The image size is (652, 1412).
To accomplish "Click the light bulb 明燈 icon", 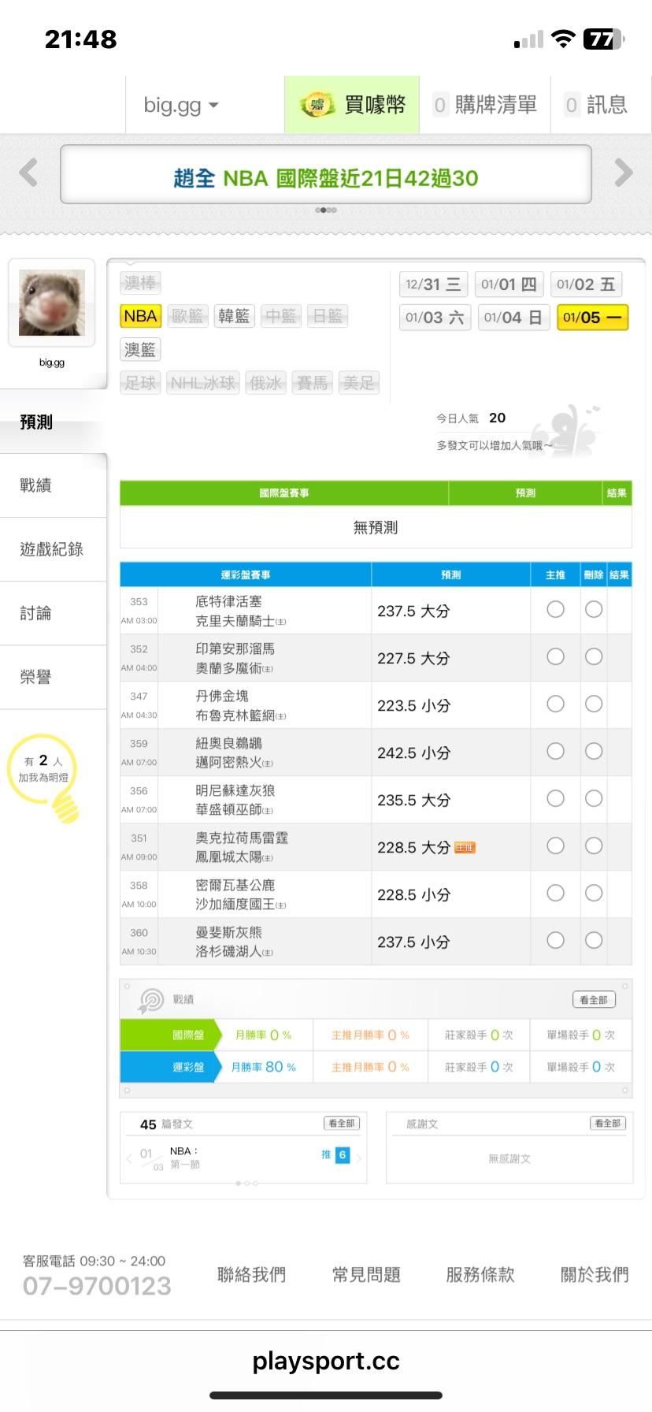I will [x=65, y=806].
